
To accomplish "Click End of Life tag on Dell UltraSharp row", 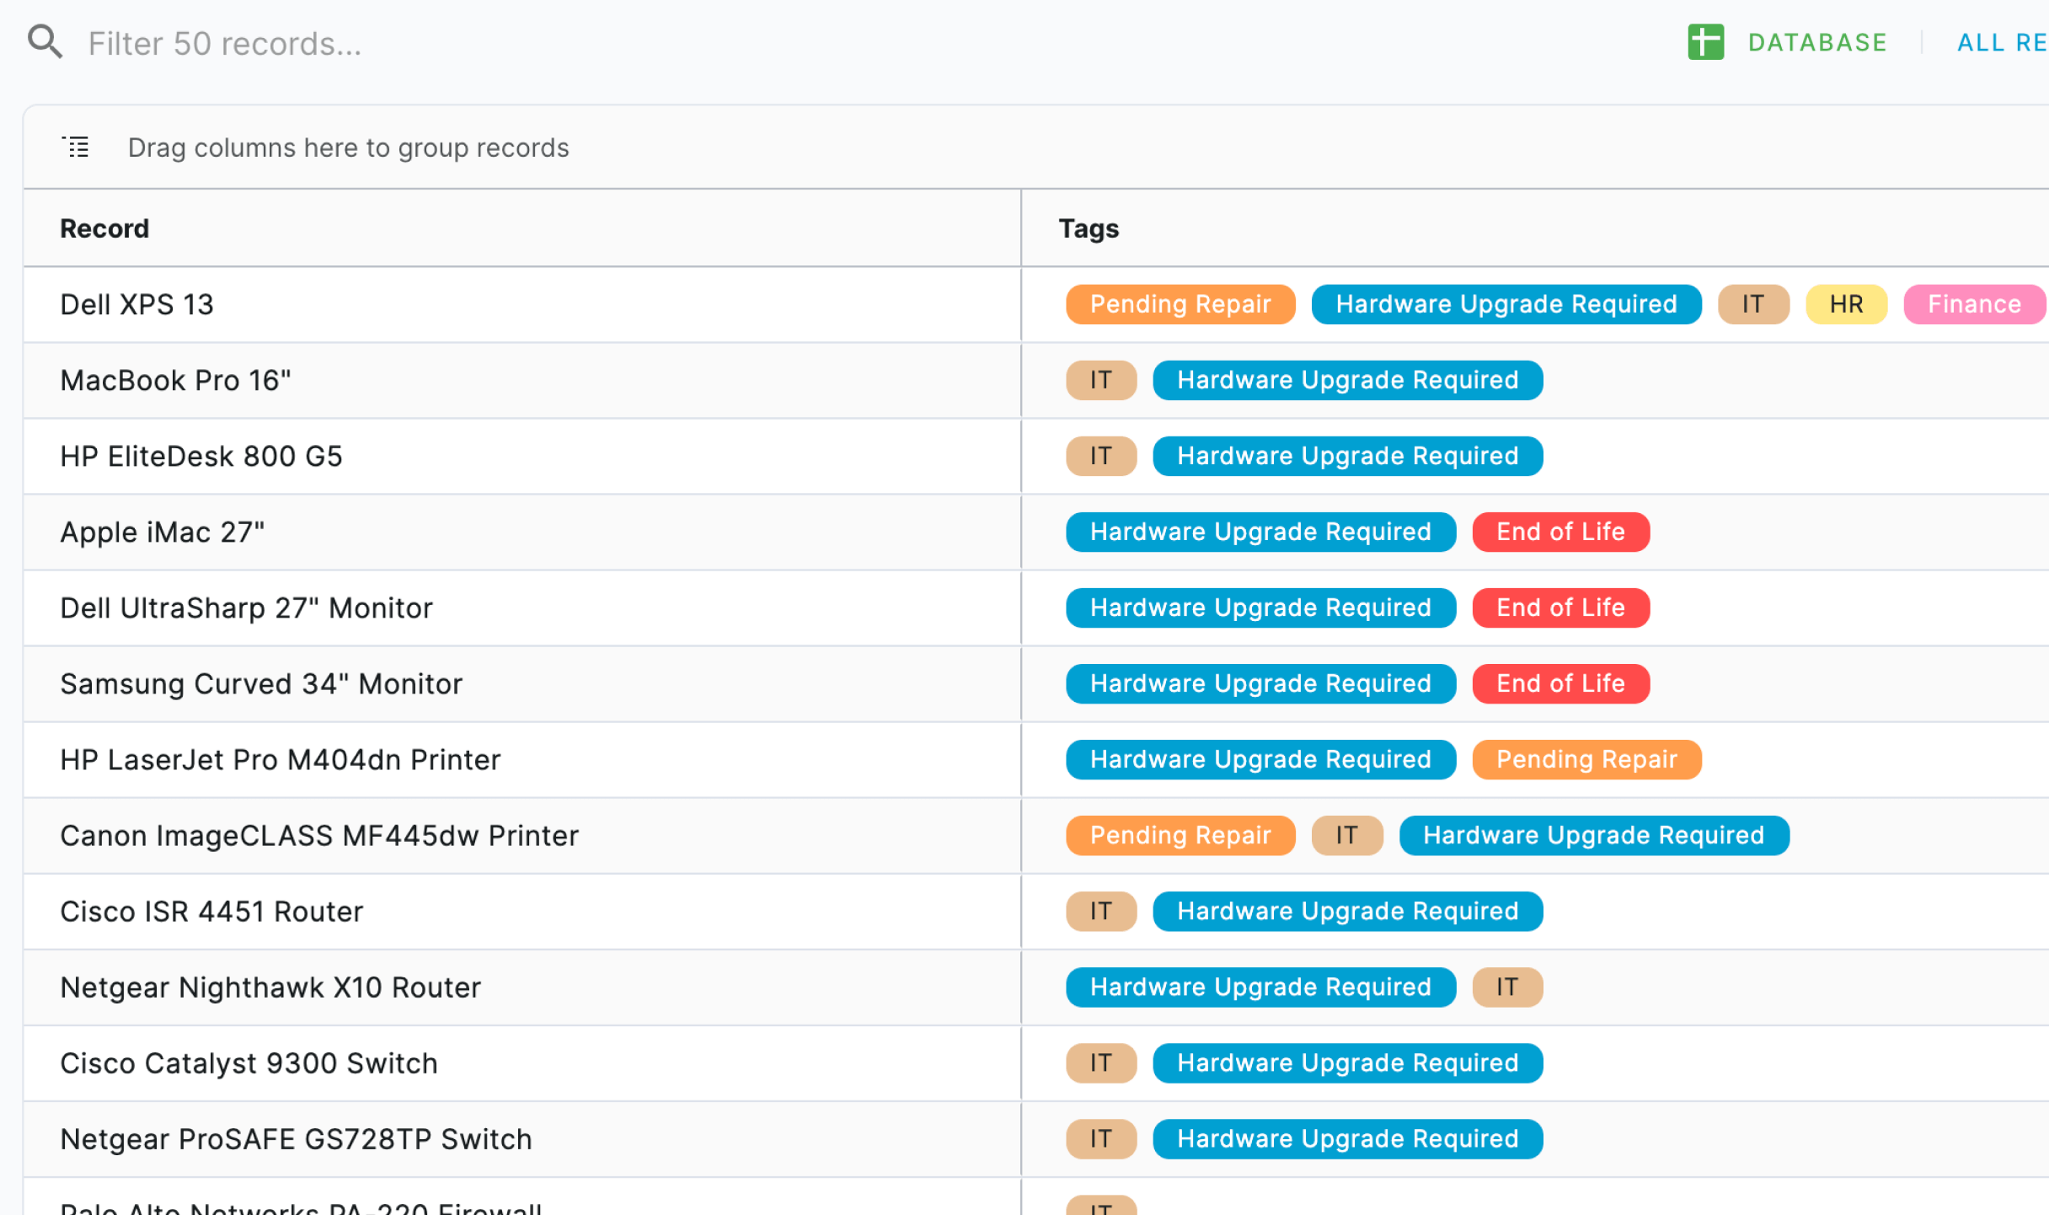I will point(1560,607).
